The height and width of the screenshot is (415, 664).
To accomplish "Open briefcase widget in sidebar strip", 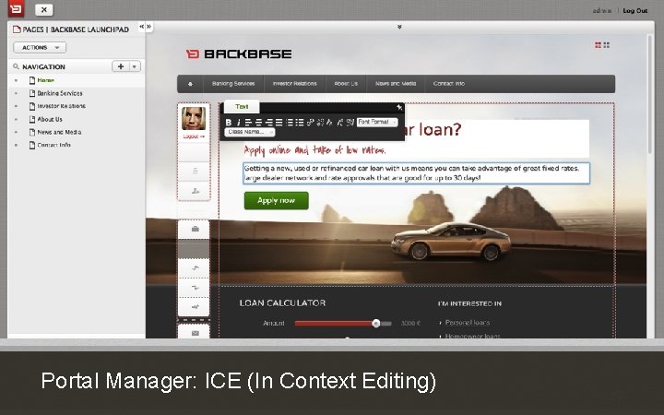I will pos(195,229).
